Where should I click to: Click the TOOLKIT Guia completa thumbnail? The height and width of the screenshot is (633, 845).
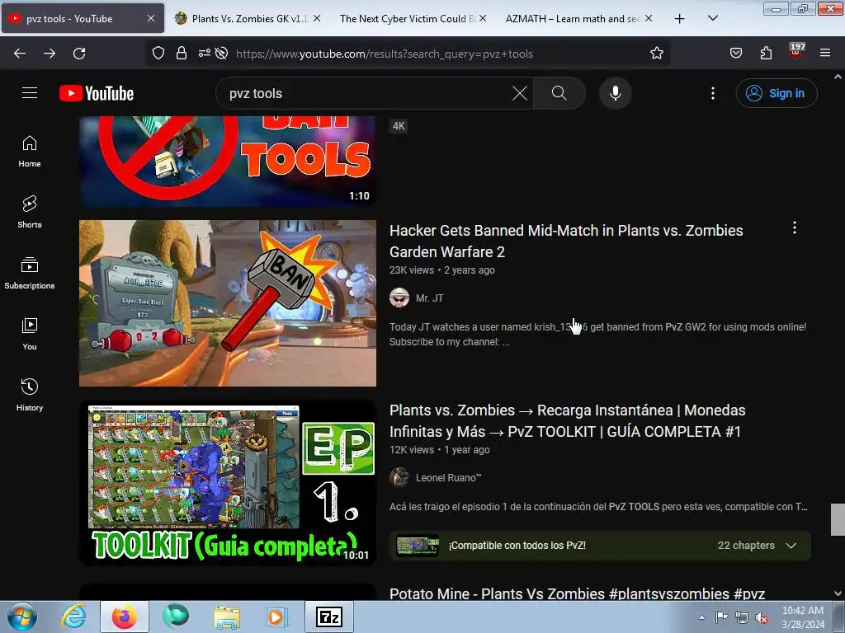pos(228,483)
